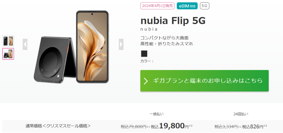Click the chevron icon on green button
283x133 pixels.
pyautogui.click(x=146, y=81)
